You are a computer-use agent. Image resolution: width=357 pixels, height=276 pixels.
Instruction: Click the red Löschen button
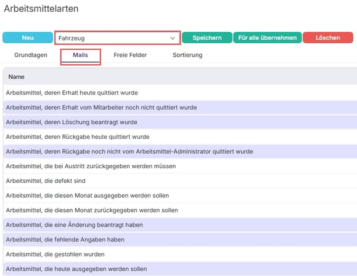pos(328,38)
